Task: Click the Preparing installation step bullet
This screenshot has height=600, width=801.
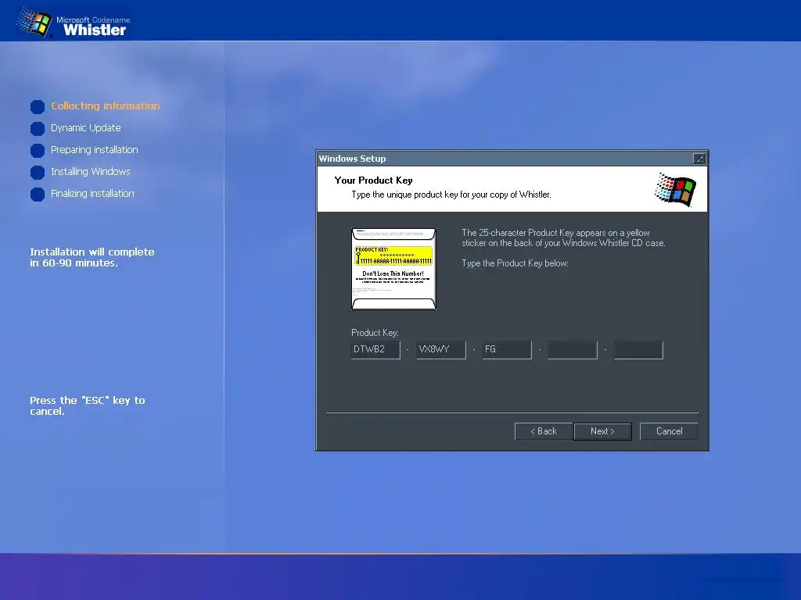Action: coord(38,151)
